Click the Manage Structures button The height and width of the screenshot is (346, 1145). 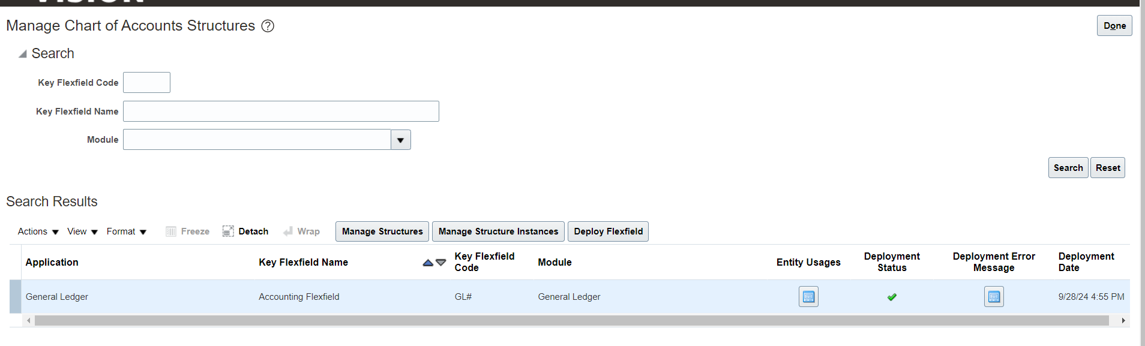coord(382,231)
